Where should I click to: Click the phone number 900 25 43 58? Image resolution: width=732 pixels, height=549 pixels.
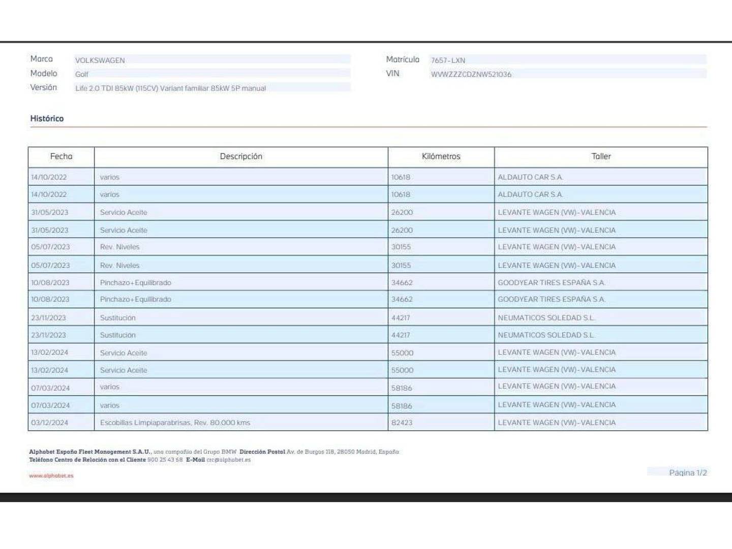point(165,460)
